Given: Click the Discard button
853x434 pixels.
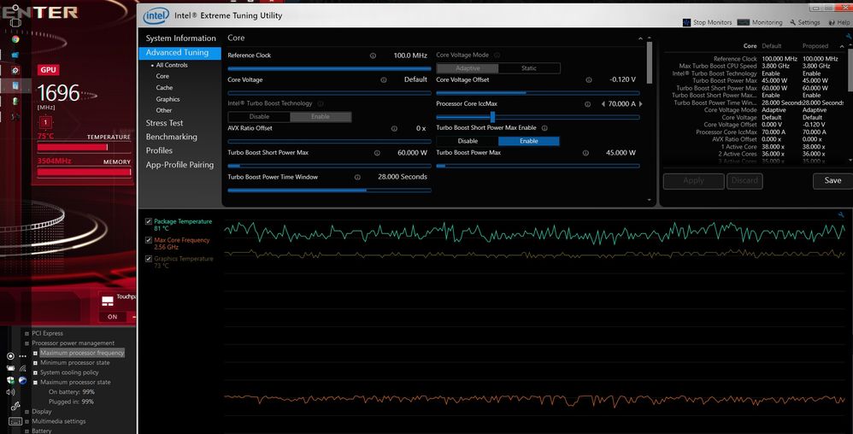Looking at the screenshot, I should click(744, 180).
